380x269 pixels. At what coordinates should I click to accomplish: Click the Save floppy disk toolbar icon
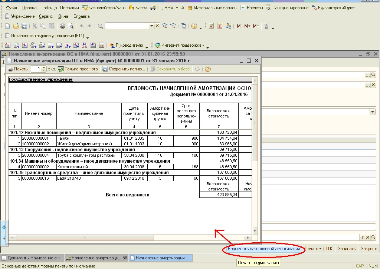24,26
